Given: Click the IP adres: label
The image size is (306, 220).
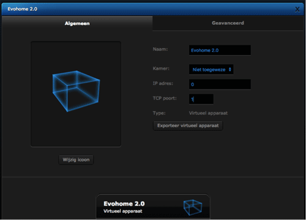Looking at the screenshot, I should (x=163, y=83).
